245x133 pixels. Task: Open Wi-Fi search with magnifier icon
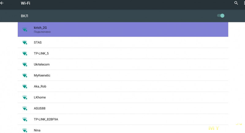(236, 3)
